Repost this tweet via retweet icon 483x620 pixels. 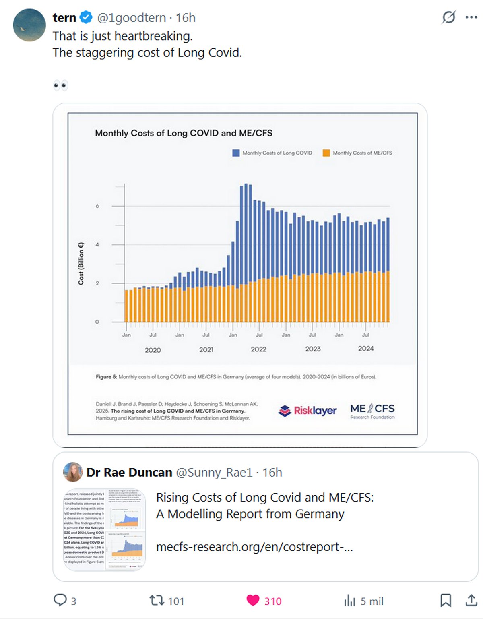(157, 601)
